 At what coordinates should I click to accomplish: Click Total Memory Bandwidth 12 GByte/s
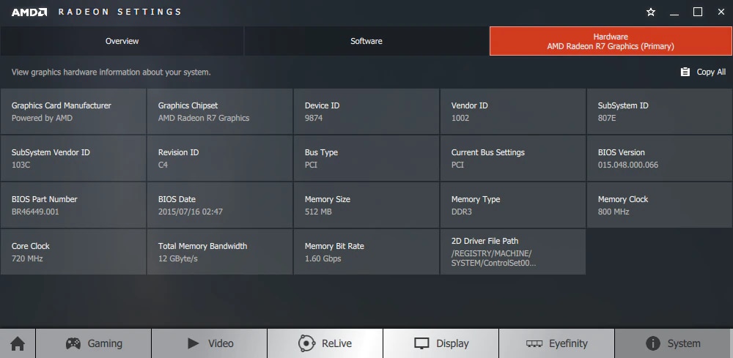(x=177, y=258)
